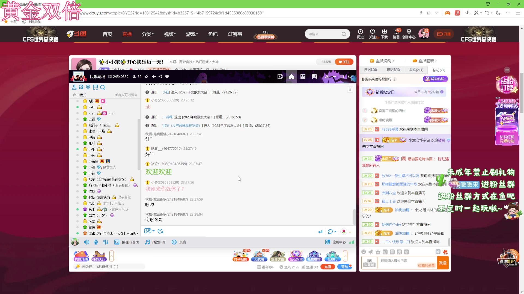
Task: Click the gamepad icon in channel toolbar
Action: tap(314, 77)
